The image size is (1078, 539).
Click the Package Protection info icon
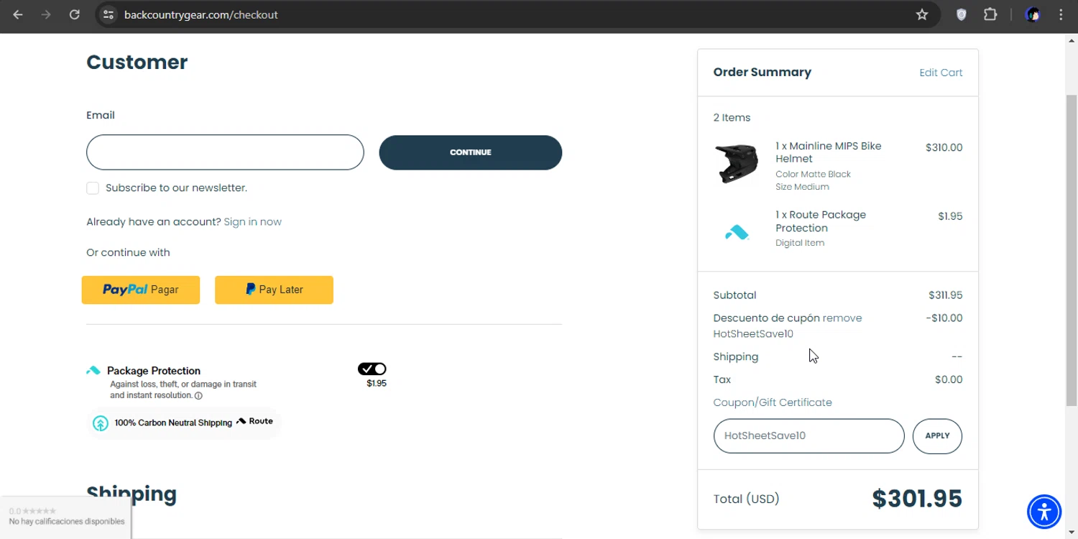[x=198, y=396]
